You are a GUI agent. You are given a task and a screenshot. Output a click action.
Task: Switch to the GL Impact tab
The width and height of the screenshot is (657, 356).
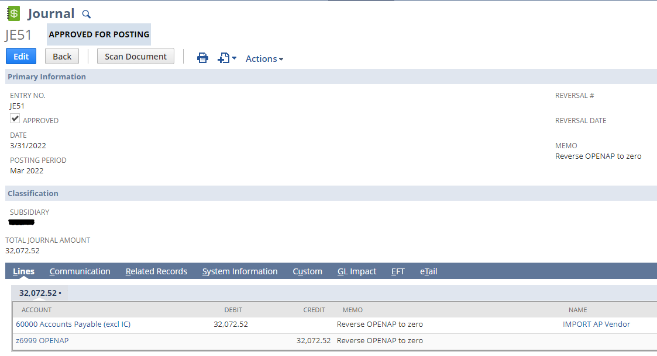[357, 271]
